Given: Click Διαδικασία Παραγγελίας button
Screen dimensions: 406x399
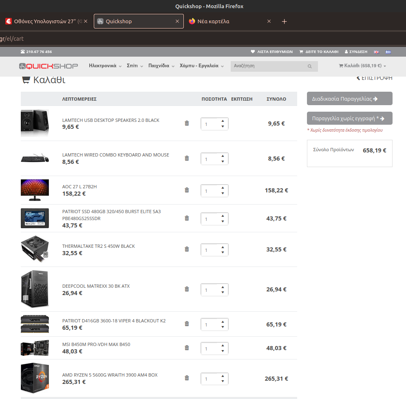Looking at the screenshot, I should [x=350, y=98].
